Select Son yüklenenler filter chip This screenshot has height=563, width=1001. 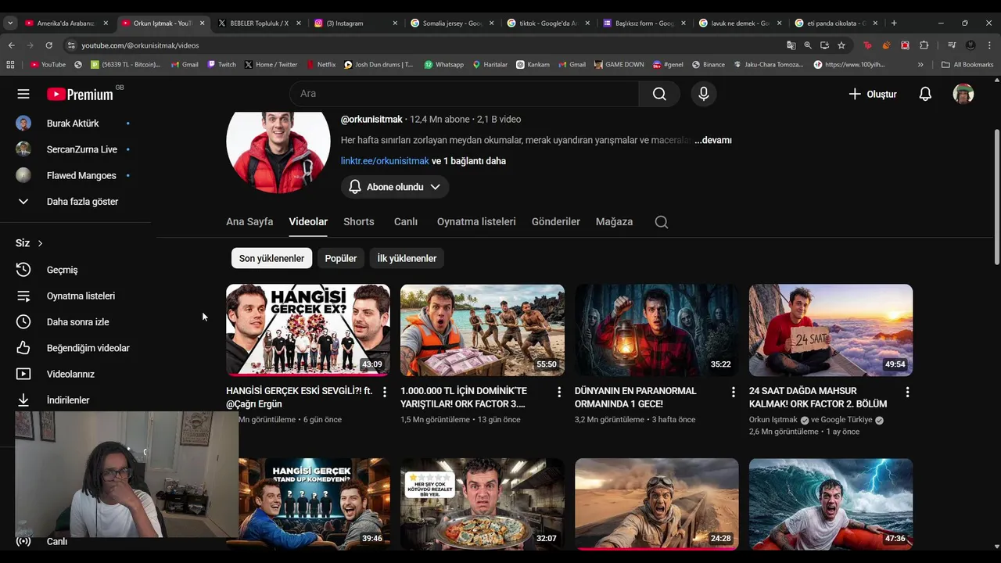pyautogui.click(x=271, y=258)
